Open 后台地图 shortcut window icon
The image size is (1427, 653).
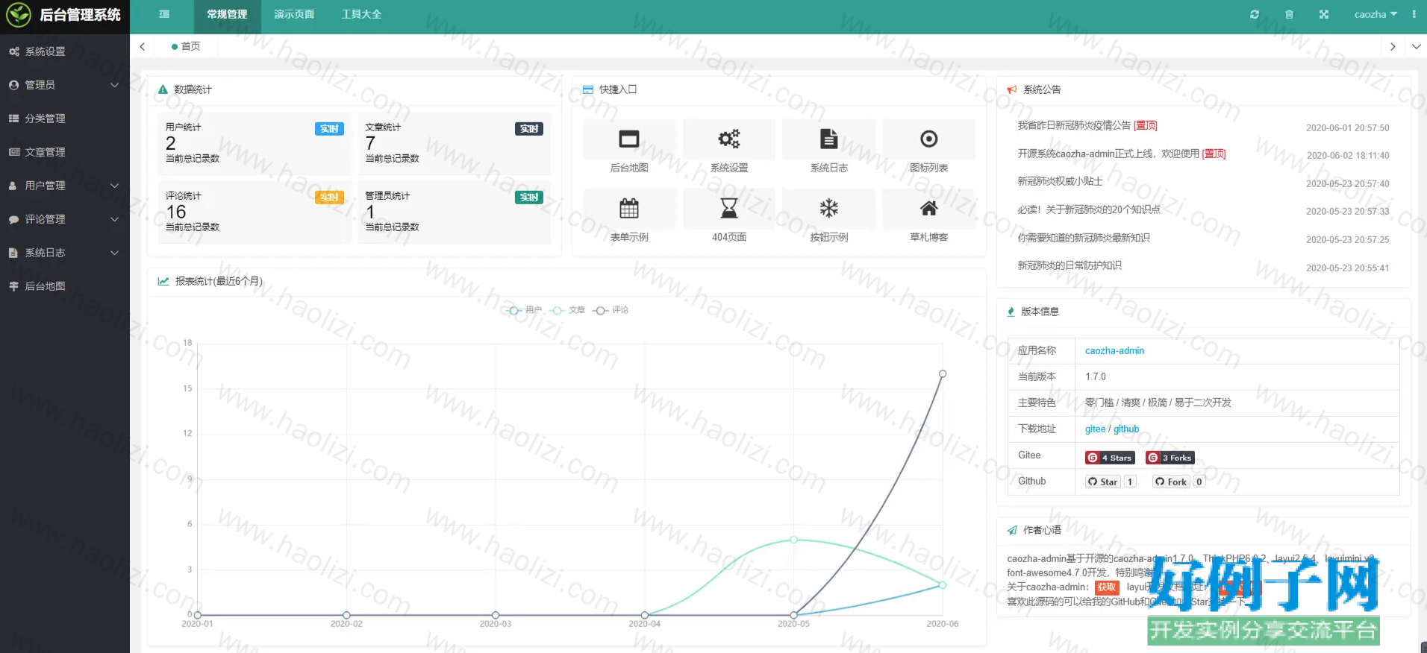point(629,139)
